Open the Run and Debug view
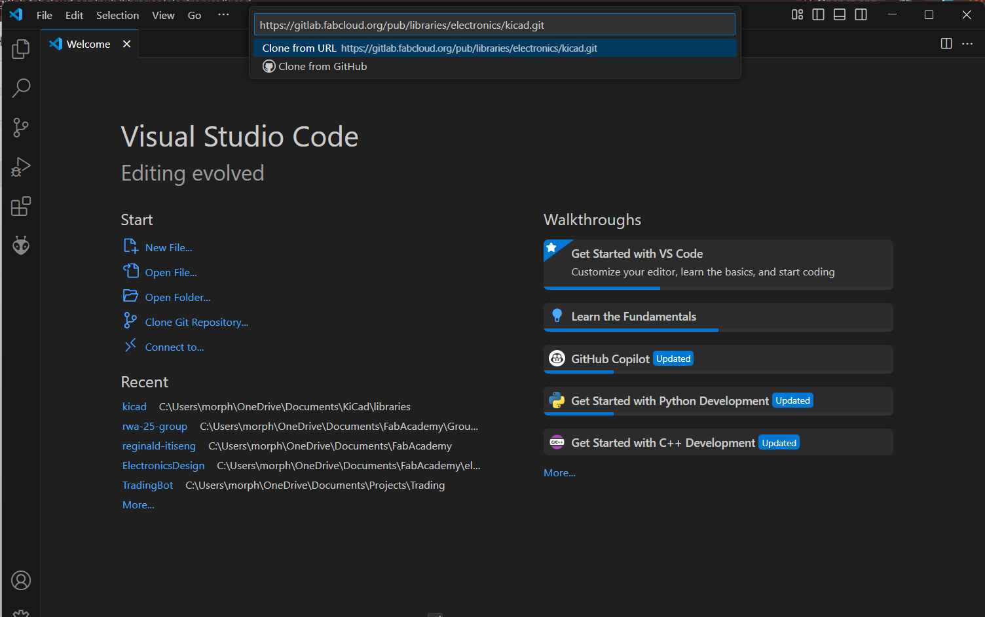This screenshot has height=617, width=985. coord(20,167)
